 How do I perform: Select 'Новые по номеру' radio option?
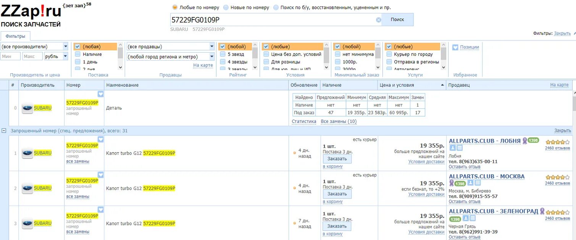pyautogui.click(x=226, y=7)
